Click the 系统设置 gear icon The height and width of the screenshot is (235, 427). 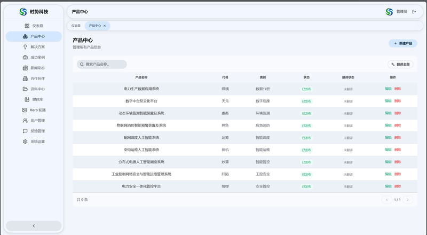(x=25, y=142)
